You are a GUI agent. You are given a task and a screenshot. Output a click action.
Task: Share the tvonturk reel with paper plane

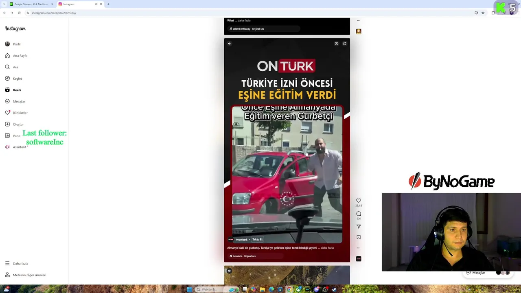tap(359, 226)
